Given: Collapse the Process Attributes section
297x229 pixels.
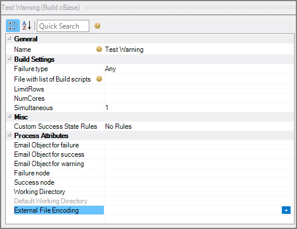Looking at the screenshot, I should 9,135.
